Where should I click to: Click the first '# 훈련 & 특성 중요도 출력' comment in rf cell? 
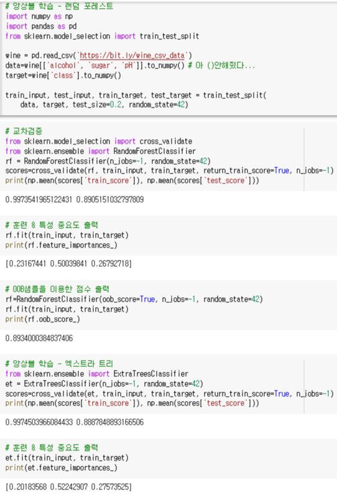click(x=52, y=225)
